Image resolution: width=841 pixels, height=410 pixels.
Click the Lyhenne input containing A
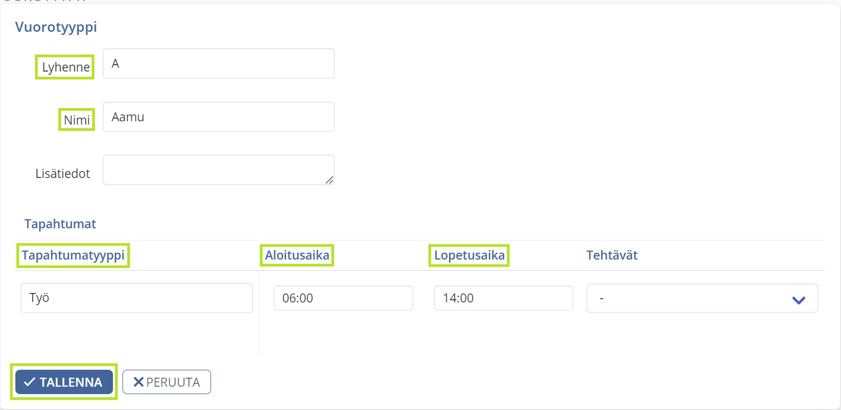pos(218,63)
